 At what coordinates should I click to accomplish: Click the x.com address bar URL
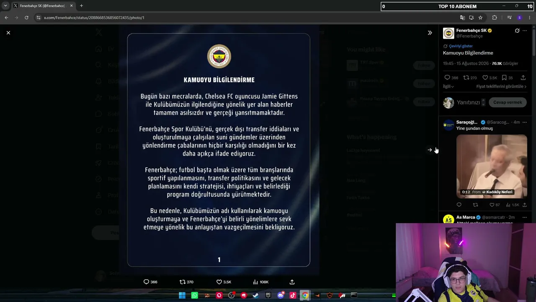[94, 18]
